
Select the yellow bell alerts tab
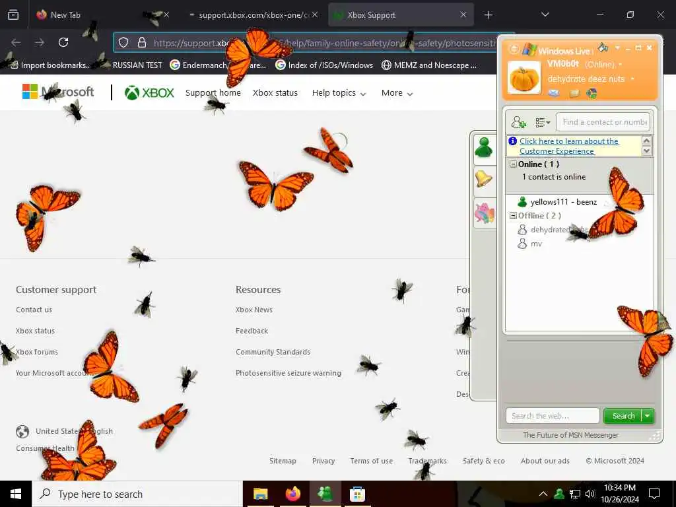(484, 178)
